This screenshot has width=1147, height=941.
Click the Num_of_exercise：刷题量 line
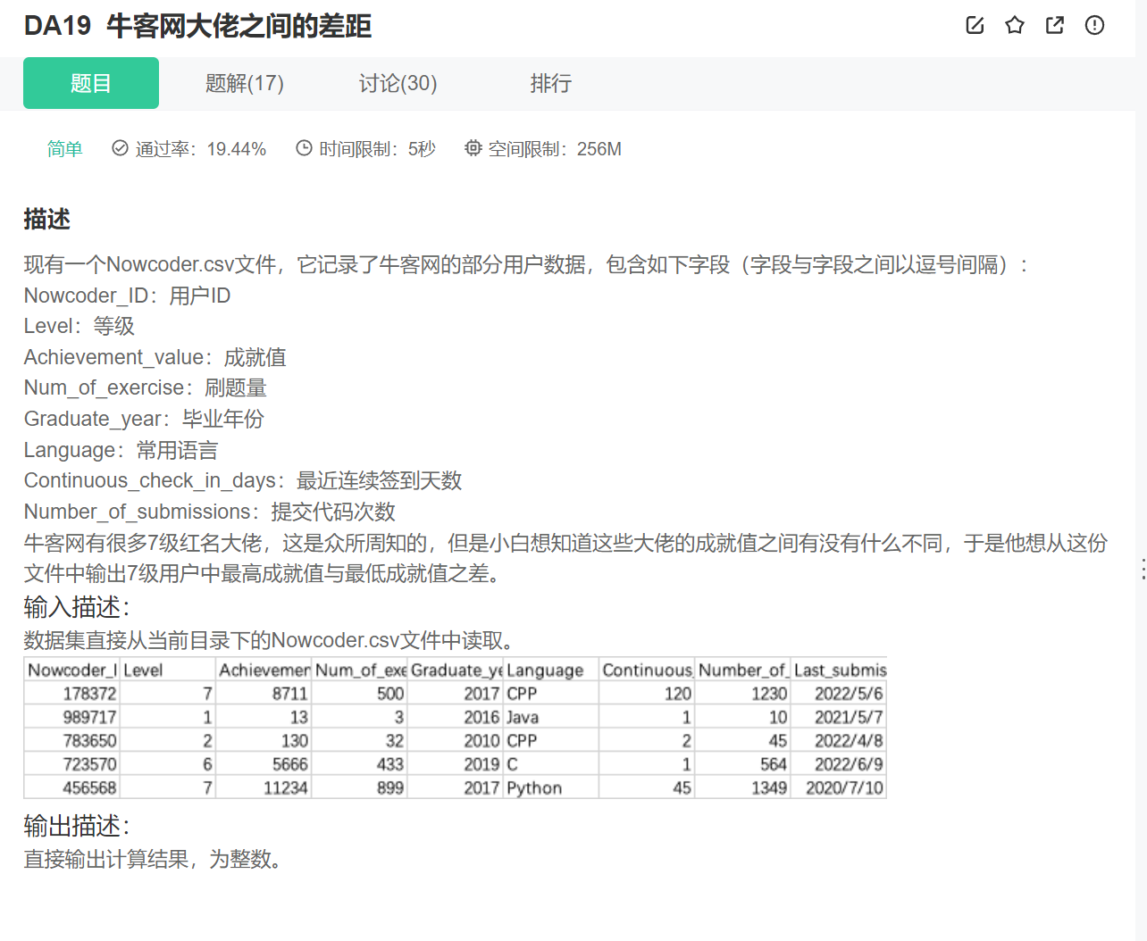(146, 387)
